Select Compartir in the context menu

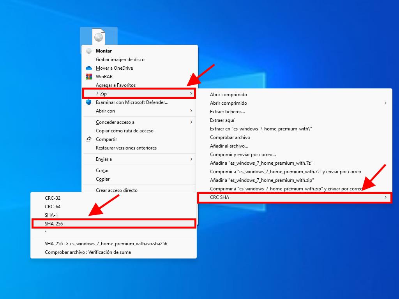[139, 139]
